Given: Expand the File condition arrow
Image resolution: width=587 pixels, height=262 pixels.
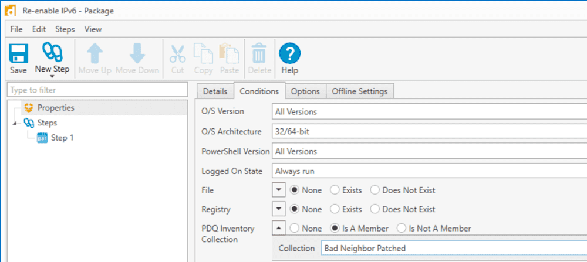Looking at the screenshot, I should pyautogui.click(x=278, y=190).
